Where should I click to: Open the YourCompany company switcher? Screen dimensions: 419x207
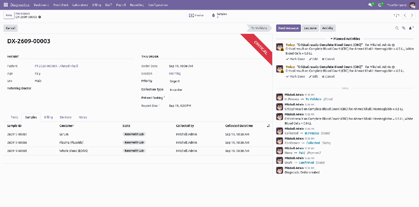tap(397, 5)
